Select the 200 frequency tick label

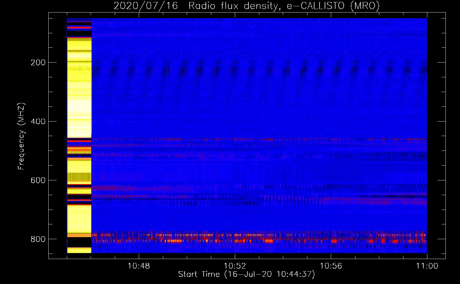38,62
